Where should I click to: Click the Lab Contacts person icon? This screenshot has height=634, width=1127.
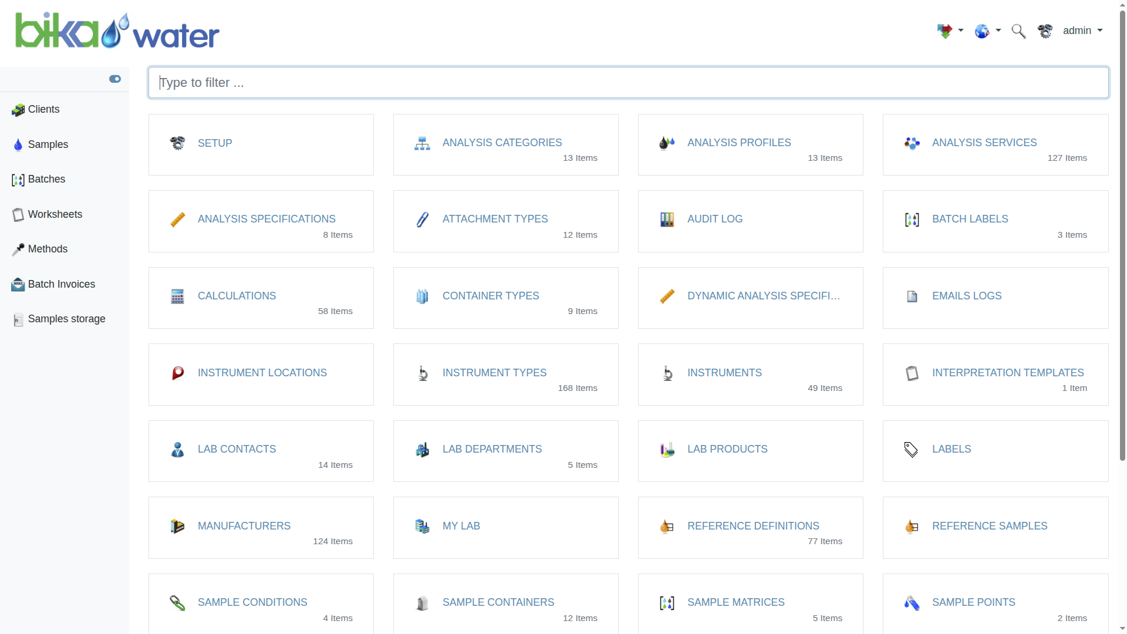tap(177, 450)
